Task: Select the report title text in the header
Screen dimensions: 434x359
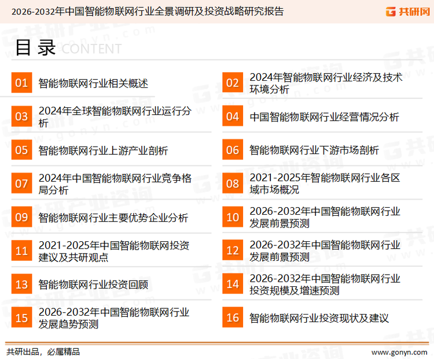Action: point(148,12)
